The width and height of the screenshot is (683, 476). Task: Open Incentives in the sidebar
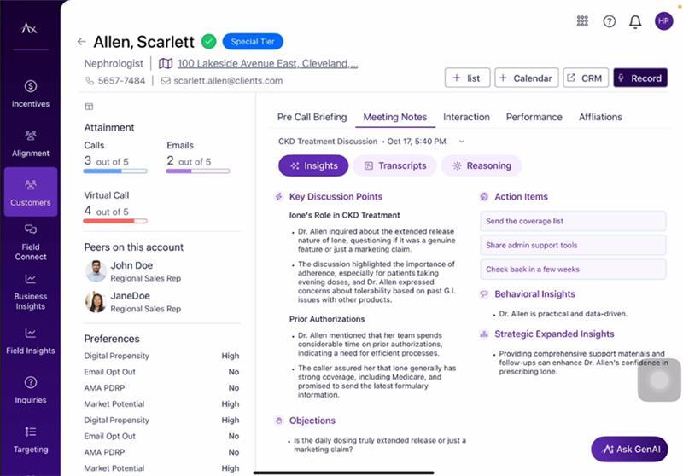click(x=31, y=93)
